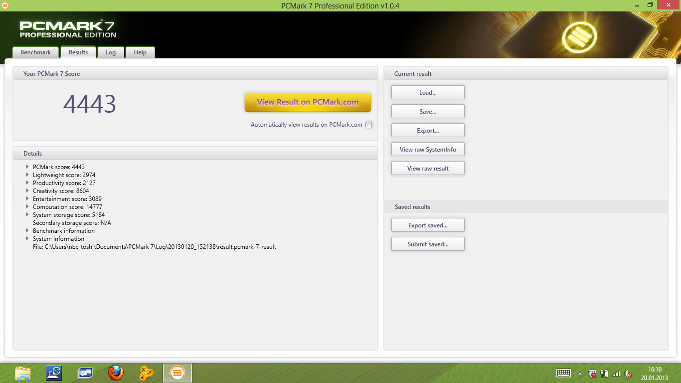Expand the Productivity score row
This screenshot has width=681, height=383.
tap(27, 183)
